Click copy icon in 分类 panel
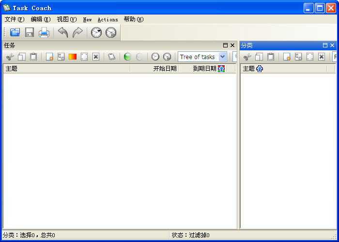The width and height of the screenshot is (339, 242). (259, 57)
